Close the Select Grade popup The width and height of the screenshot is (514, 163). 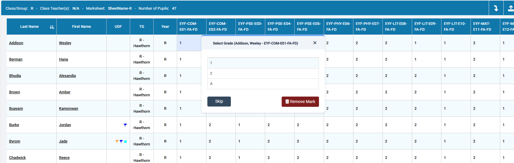[x=315, y=43]
